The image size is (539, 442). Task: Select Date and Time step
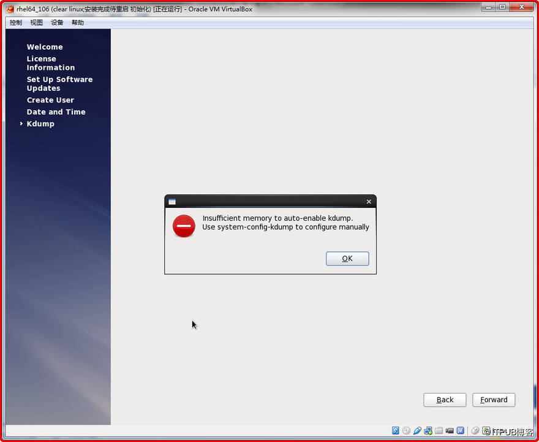[56, 112]
